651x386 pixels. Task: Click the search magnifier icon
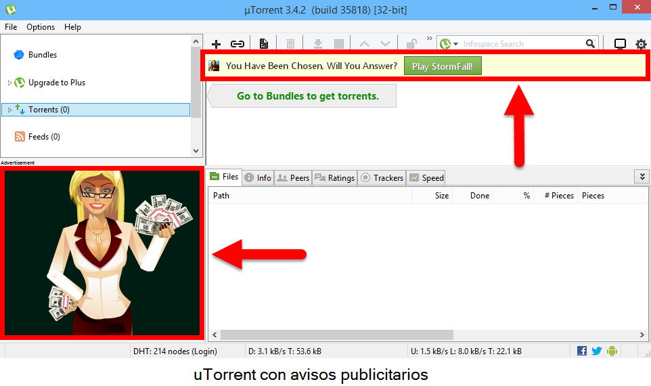coord(590,43)
